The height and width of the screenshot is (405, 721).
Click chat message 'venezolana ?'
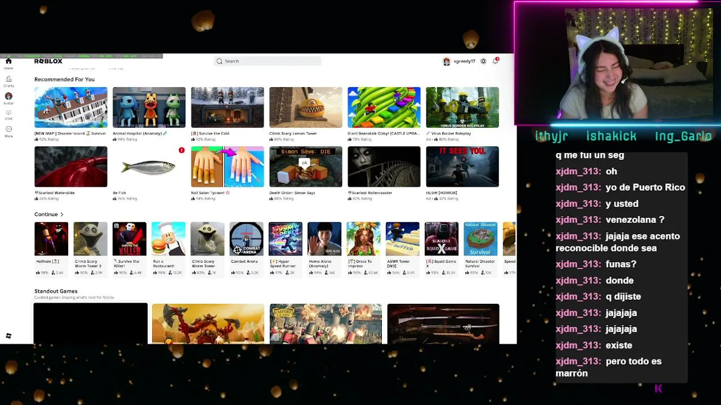coord(635,220)
